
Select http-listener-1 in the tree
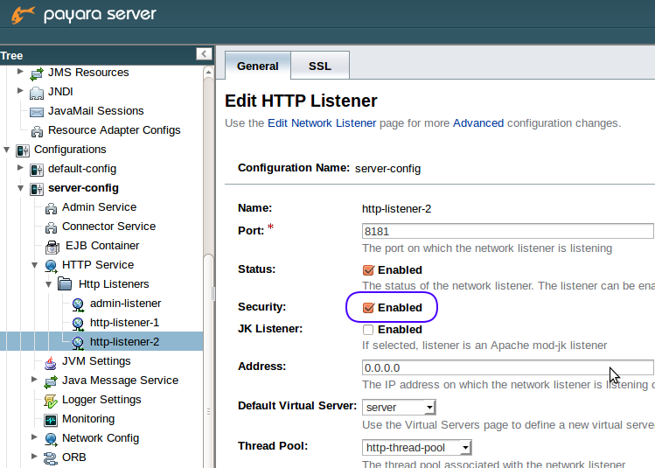click(124, 323)
